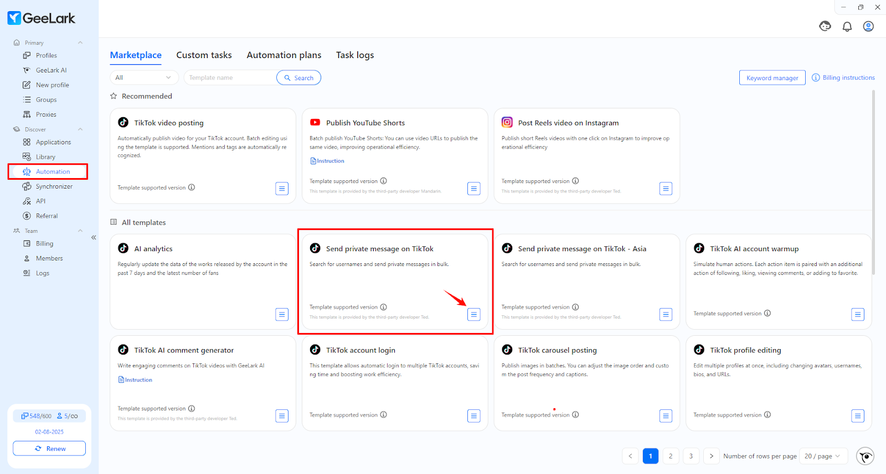This screenshot has width=886, height=474.
Task: Open details icon on AI analytics card
Action: click(282, 315)
